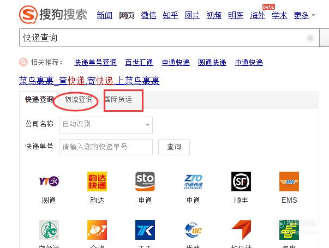
Task: Choose the green 宅急送 courier logo
Action: (x=49, y=230)
